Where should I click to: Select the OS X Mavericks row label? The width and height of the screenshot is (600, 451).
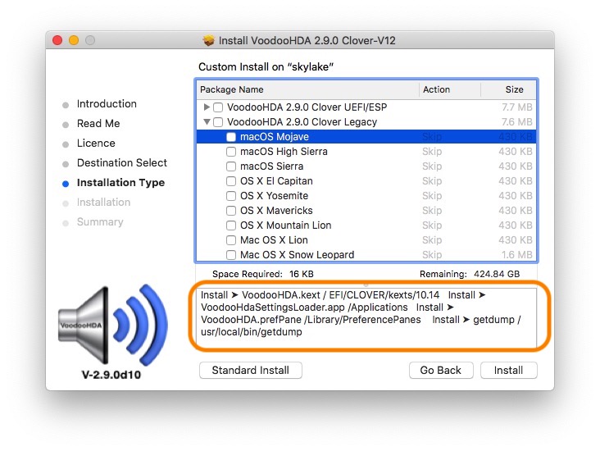tap(276, 211)
